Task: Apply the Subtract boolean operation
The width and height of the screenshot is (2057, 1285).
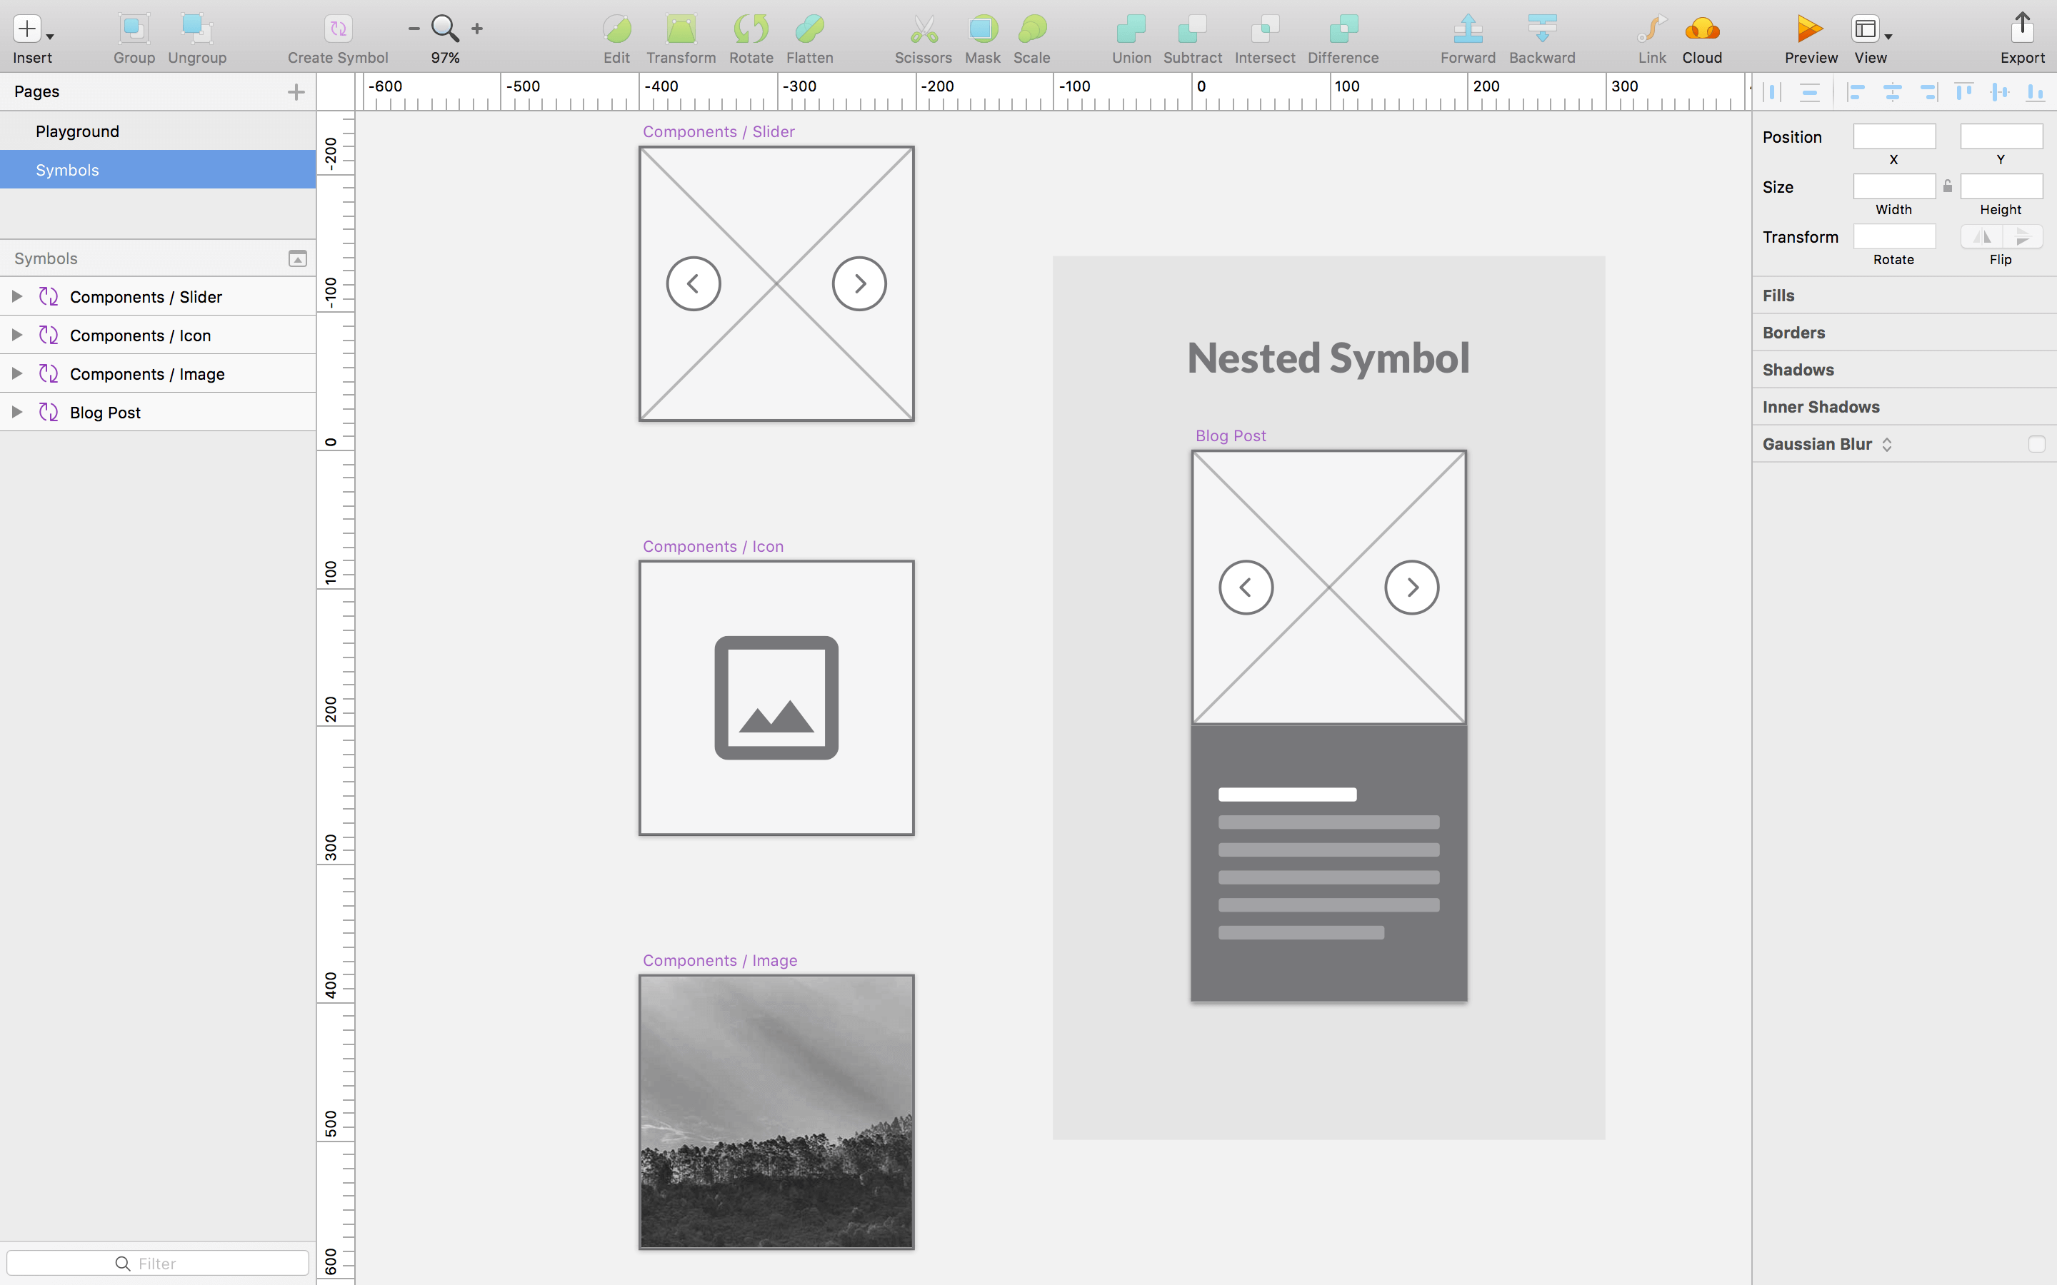Action: pos(1193,30)
